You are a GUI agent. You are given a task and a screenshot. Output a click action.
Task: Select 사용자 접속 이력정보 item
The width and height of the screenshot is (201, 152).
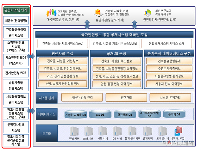(x=169, y=84)
